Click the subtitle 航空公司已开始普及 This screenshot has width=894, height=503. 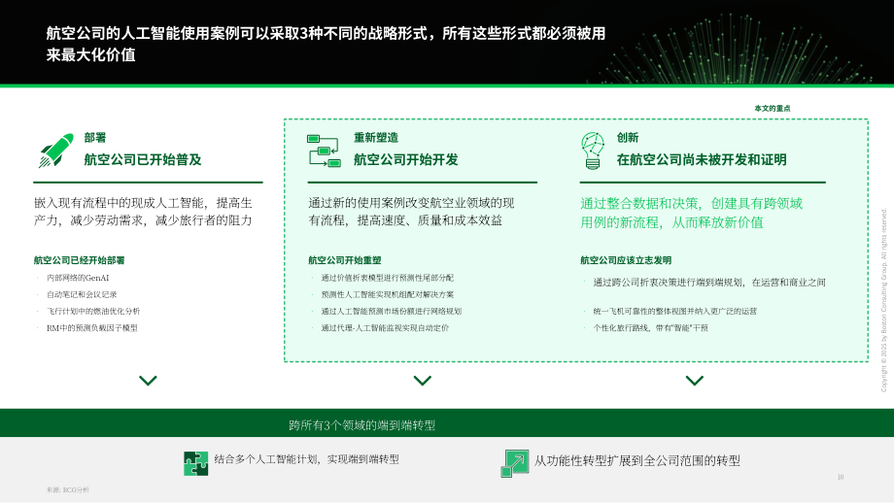143,159
